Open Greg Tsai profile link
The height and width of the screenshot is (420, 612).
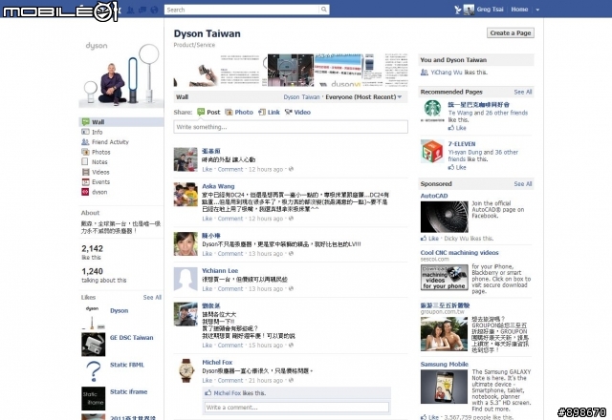tap(490, 10)
